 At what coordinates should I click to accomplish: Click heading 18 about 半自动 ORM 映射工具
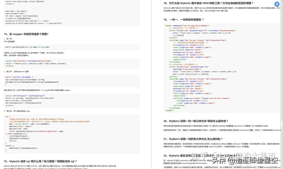click(208, 3)
